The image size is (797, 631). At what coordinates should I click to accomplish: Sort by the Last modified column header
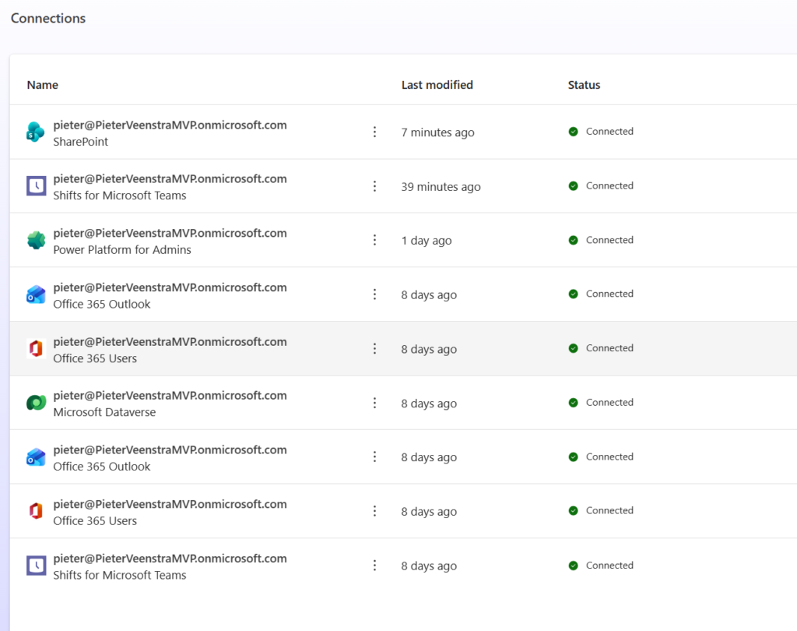click(437, 85)
